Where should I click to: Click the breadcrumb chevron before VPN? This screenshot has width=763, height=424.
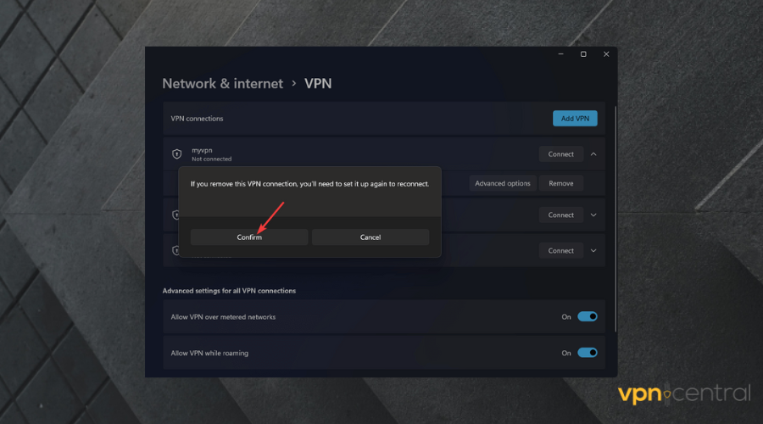click(293, 83)
